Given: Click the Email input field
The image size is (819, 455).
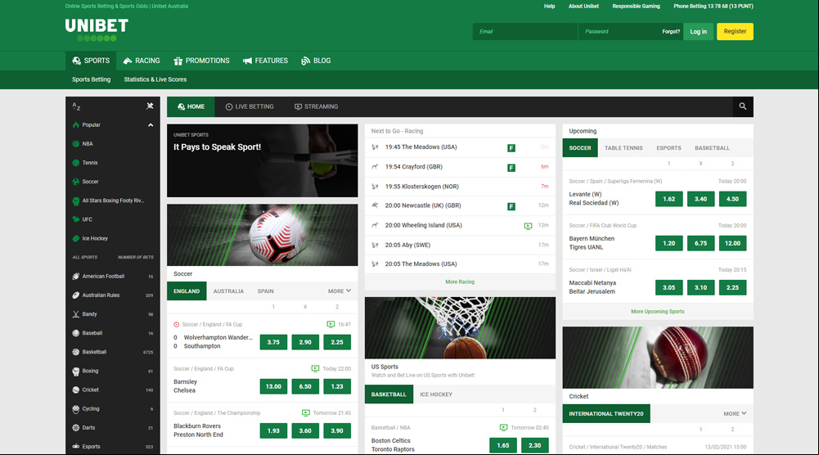Looking at the screenshot, I should (x=525, y=31).
